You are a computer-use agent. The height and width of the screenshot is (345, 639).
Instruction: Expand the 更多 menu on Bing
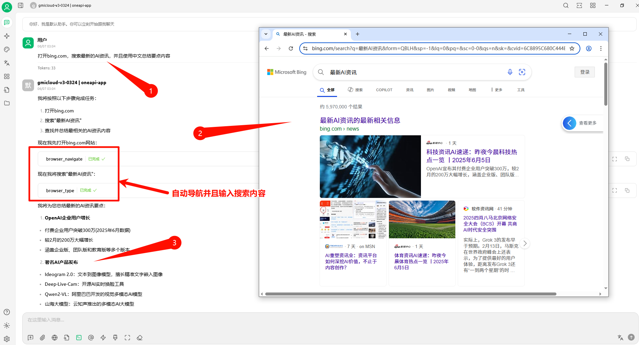click(496, 90)
